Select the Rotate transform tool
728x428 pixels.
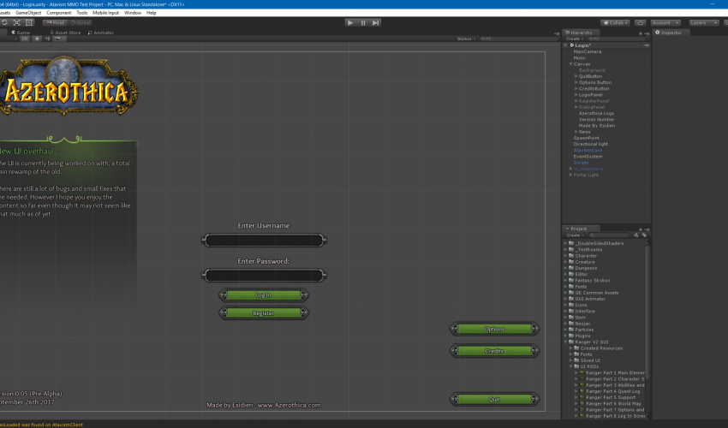[x=4, y=22]
